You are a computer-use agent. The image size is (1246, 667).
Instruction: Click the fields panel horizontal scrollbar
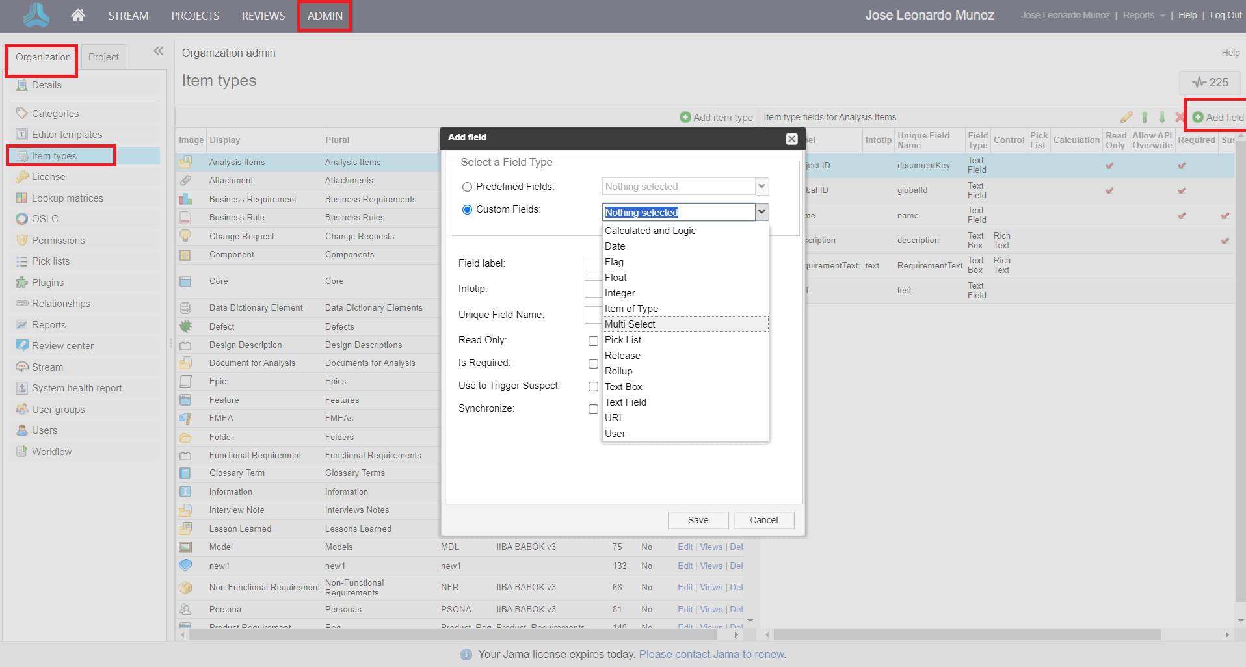point(967,634)
